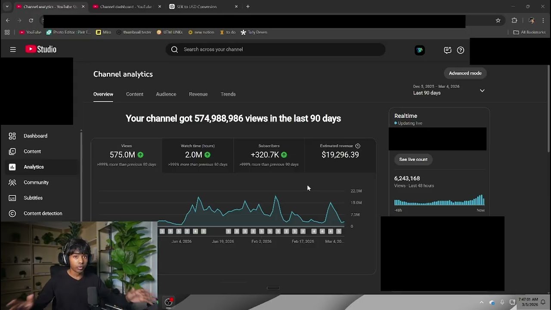Click the page vertical scrollbar
The width and height of the screenshot is (551, 310).
click(548, 108)
